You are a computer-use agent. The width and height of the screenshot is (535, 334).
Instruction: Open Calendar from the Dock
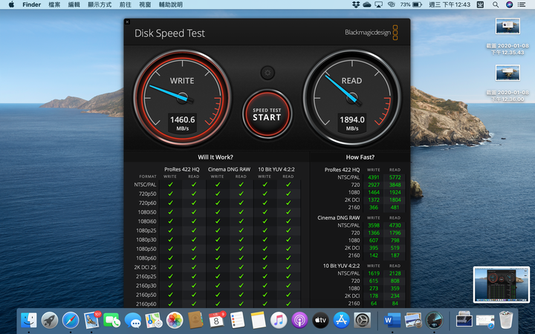(x=216, y=320)
